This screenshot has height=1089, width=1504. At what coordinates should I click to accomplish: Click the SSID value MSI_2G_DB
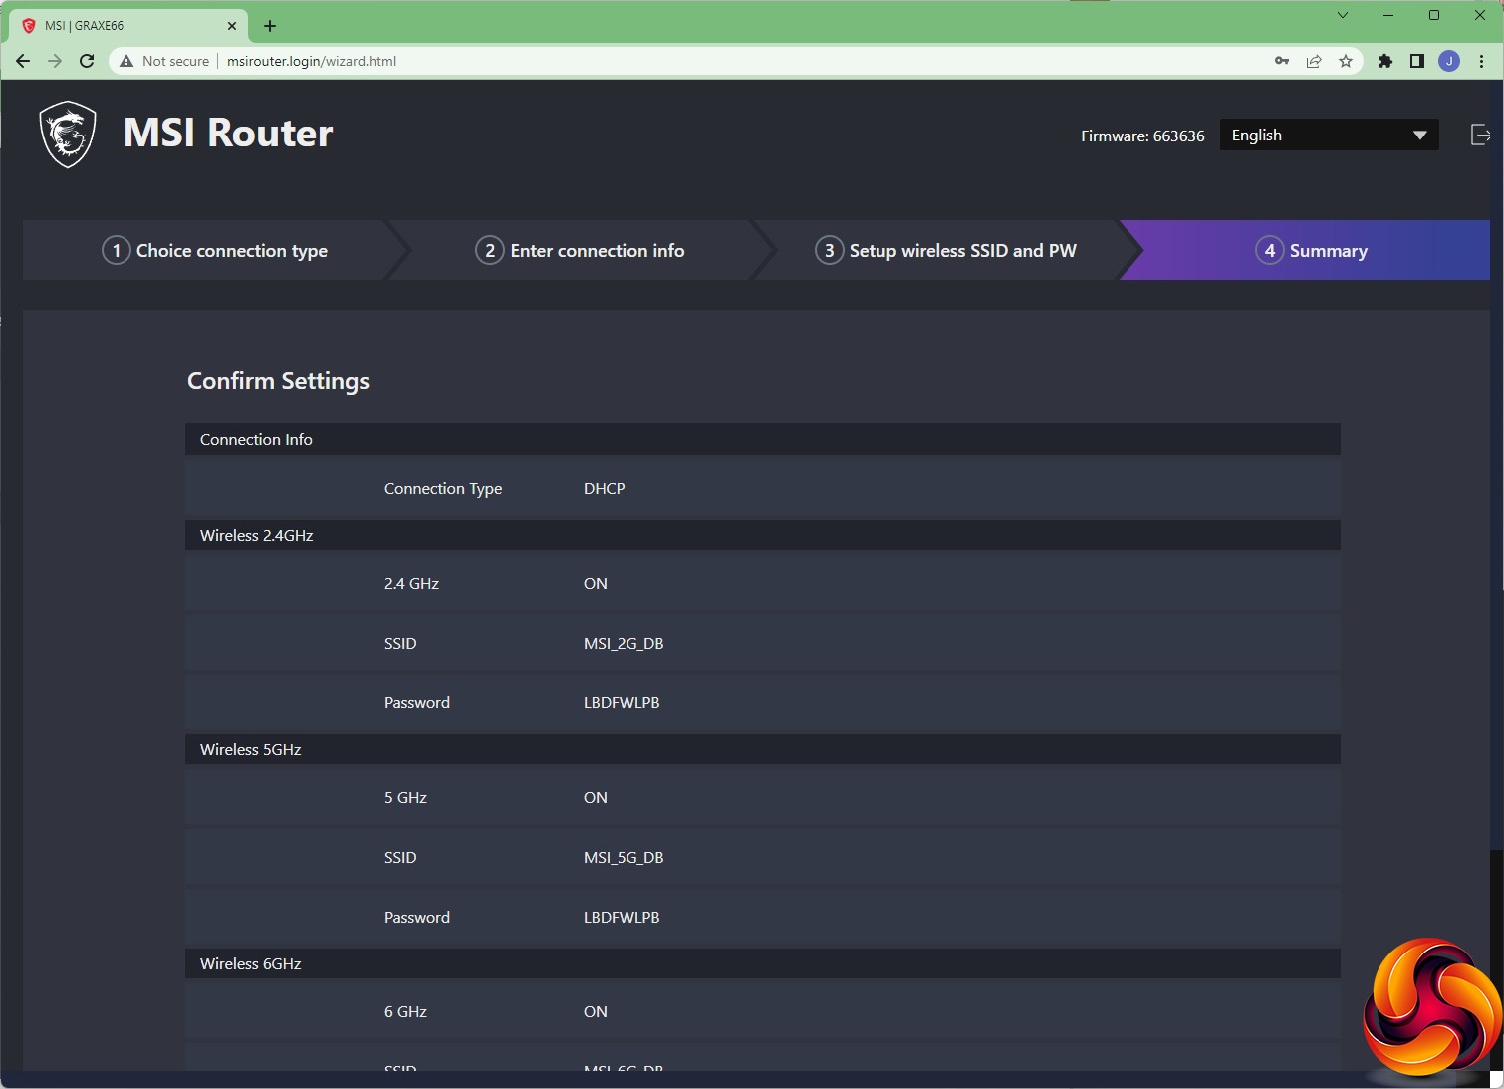pos(624,643)
